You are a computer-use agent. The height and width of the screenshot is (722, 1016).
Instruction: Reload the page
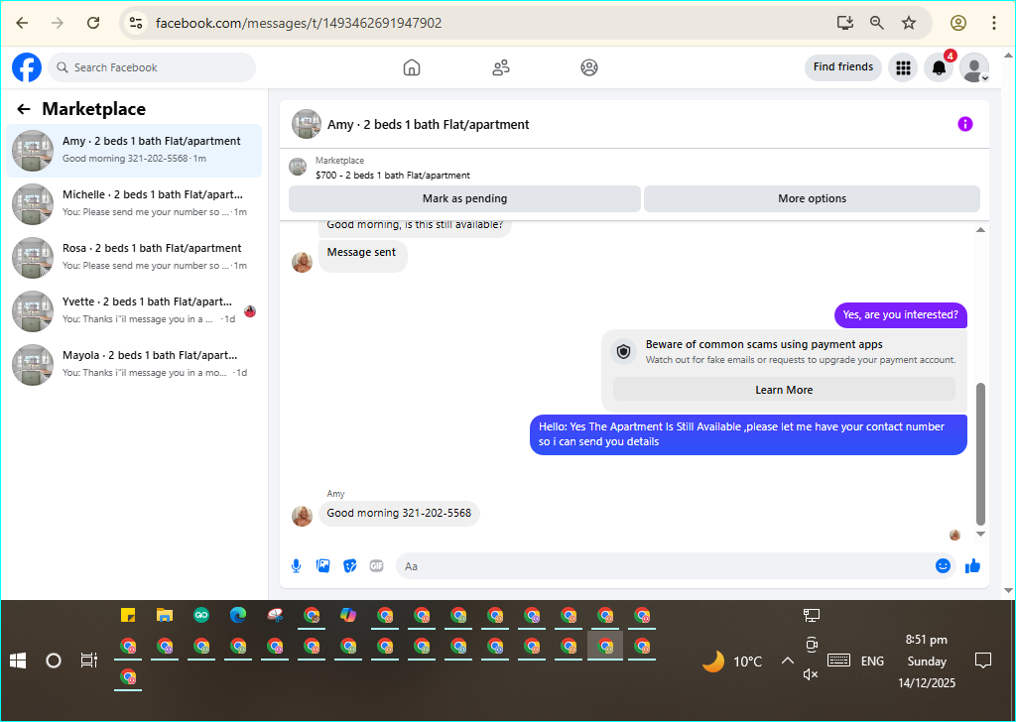click(x=93, y=23)
